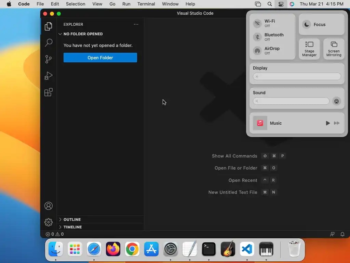Open the Help menu

190,4
